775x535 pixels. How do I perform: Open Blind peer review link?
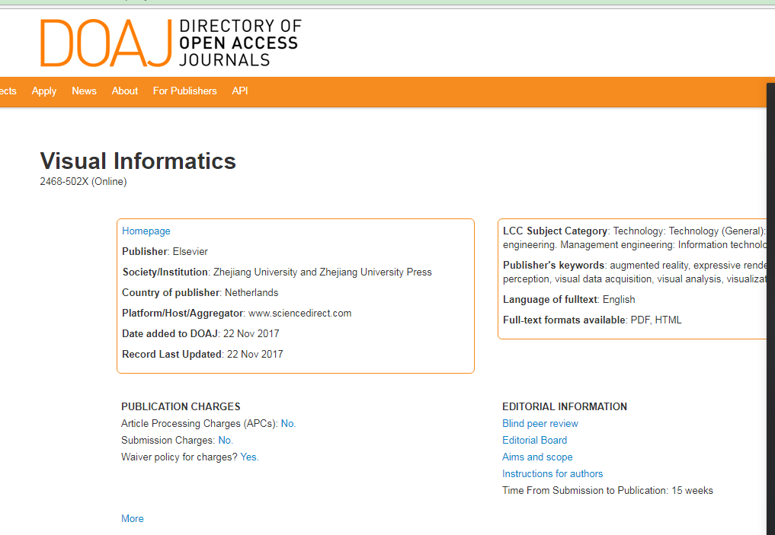pyautogui.click(x=540, y=423)
